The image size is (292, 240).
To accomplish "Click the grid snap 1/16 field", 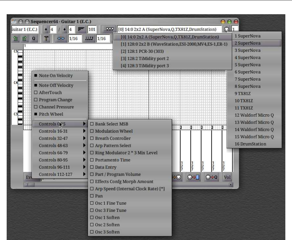I will 75,38.
